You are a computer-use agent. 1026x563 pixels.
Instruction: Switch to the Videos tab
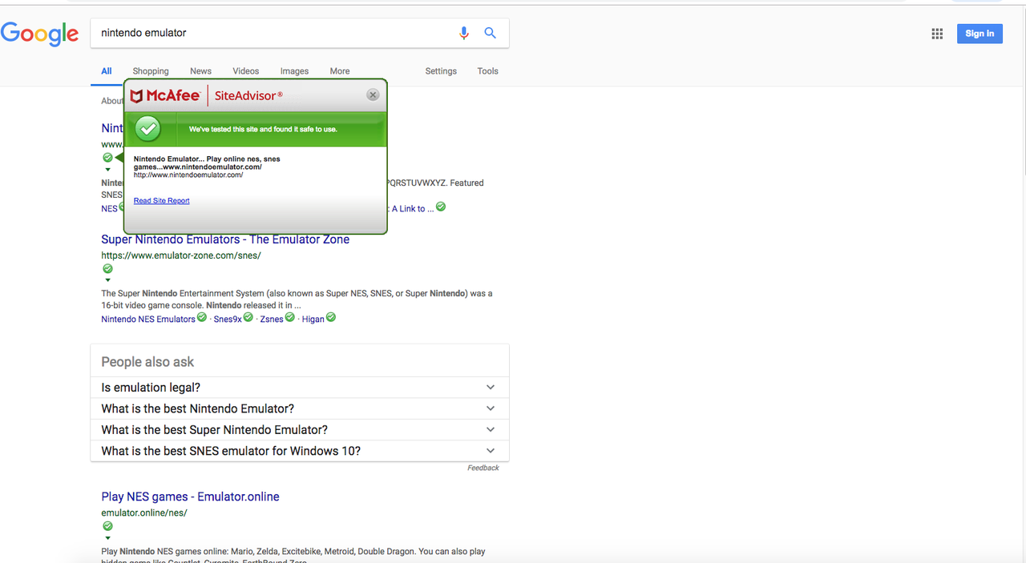[x=246, y=71]
